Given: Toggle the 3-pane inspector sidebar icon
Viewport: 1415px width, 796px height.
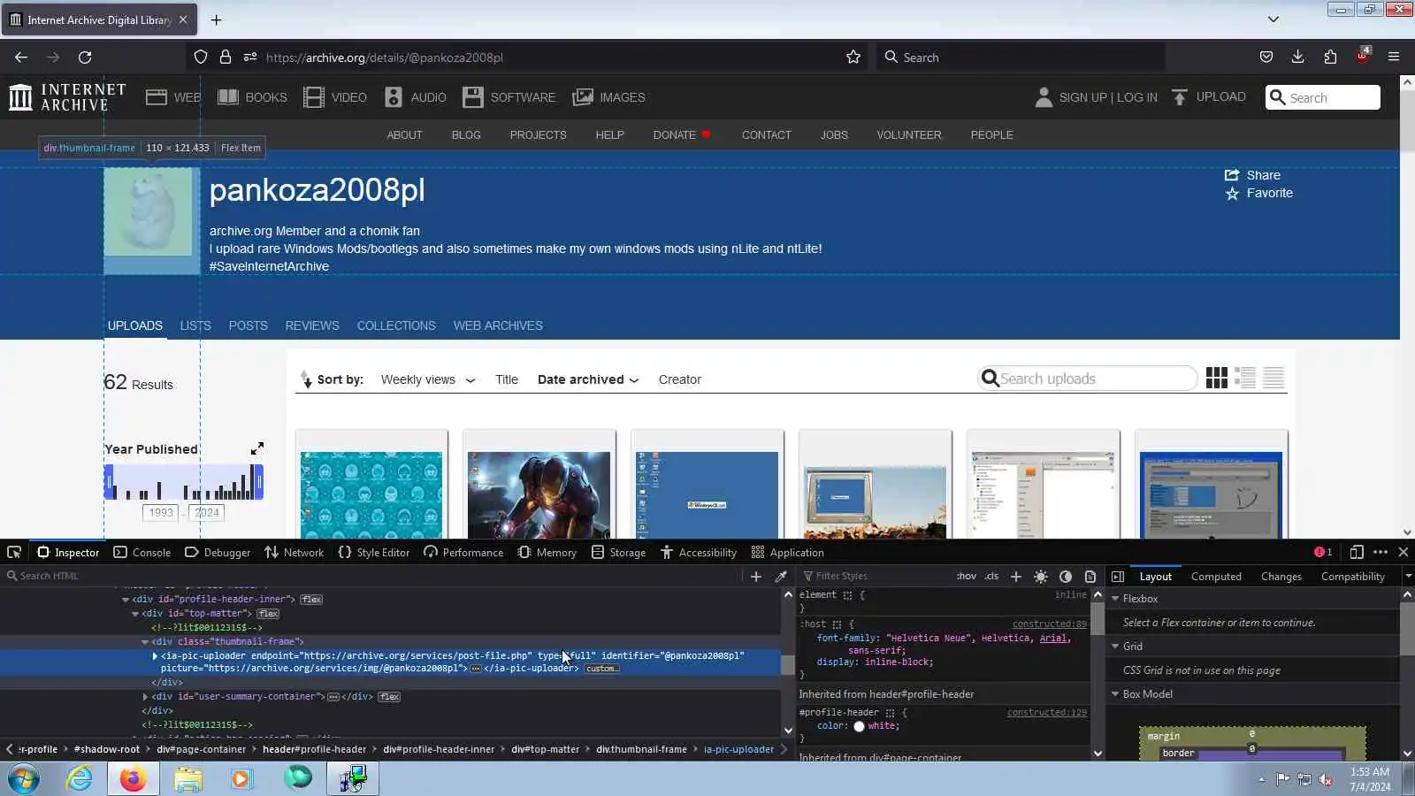Looking at the screenshot, I should 1118,576.
